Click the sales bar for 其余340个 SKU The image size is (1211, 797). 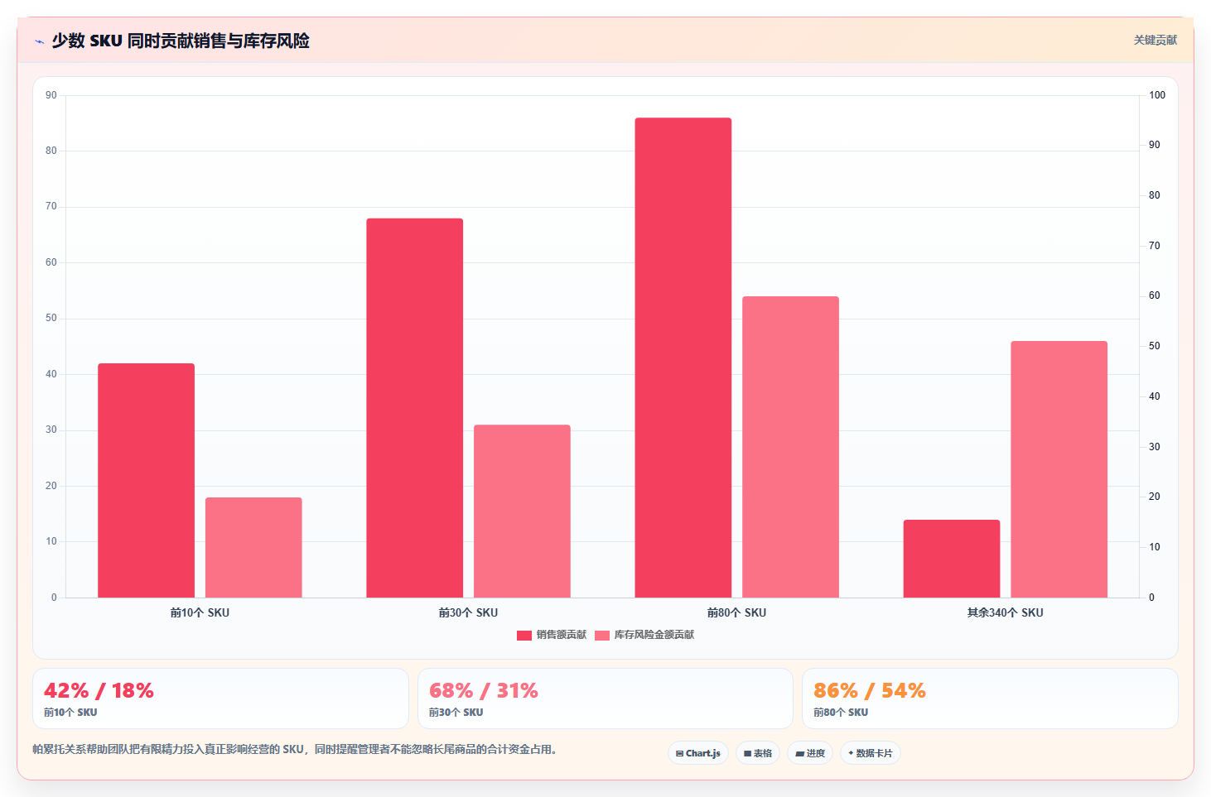click(952, 559)
